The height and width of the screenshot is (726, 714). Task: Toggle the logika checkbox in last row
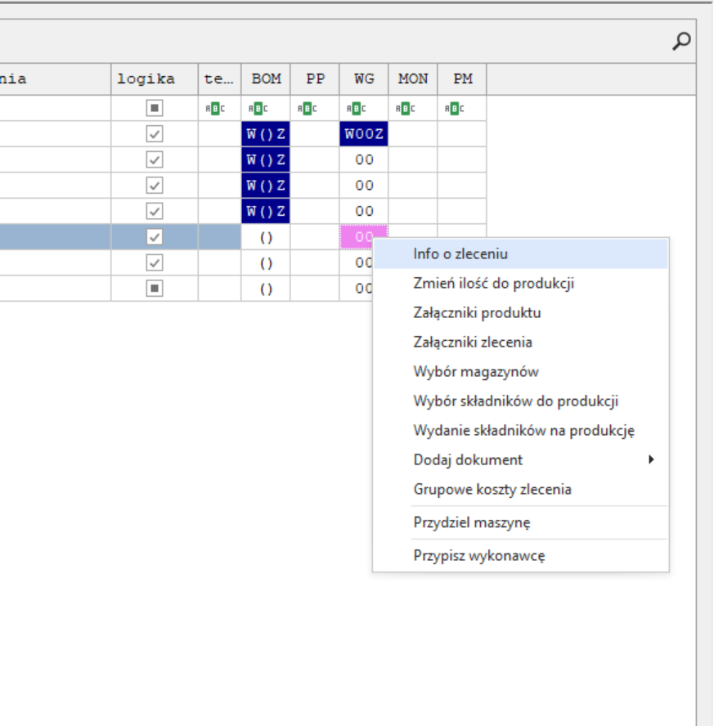tap(155, 289)
